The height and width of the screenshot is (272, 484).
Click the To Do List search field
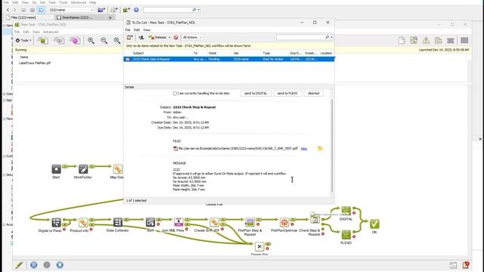pos(301,37)
